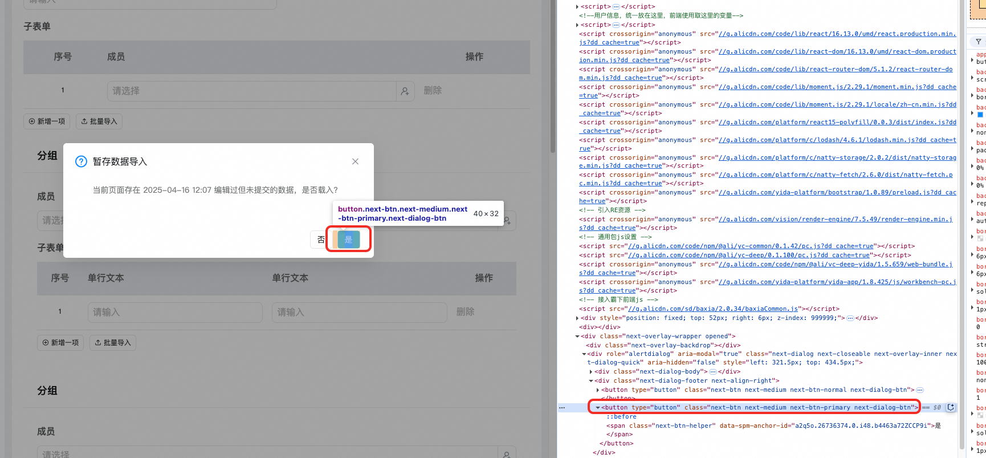This screenshot has width=986, height=458.
Task: Open the yida-platform bootstrap preload.js link
Action: (768, 197)
